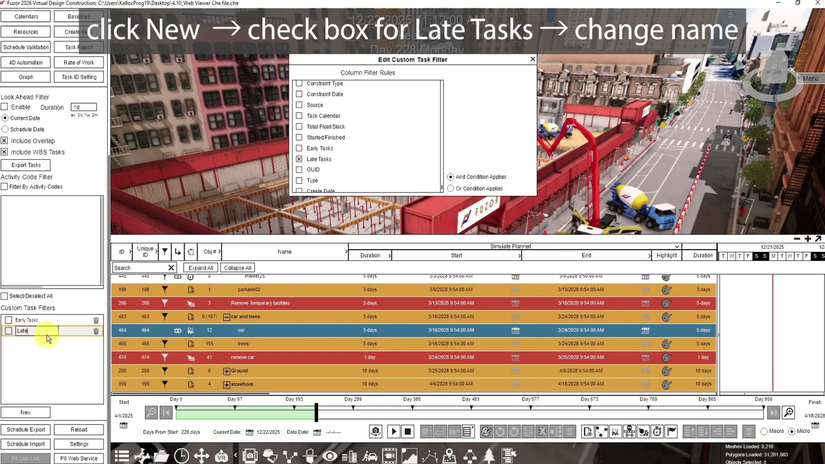
Task: Select And Condition Applies
Action: pyautogui.click(x=450, y=177)
